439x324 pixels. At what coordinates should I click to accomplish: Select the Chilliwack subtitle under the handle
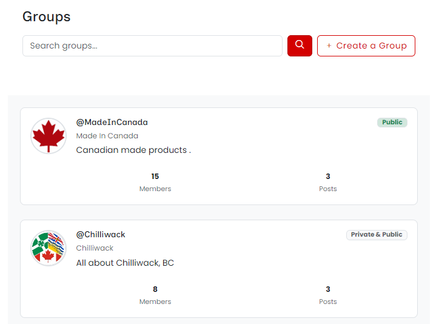click(x=95, y=248)
